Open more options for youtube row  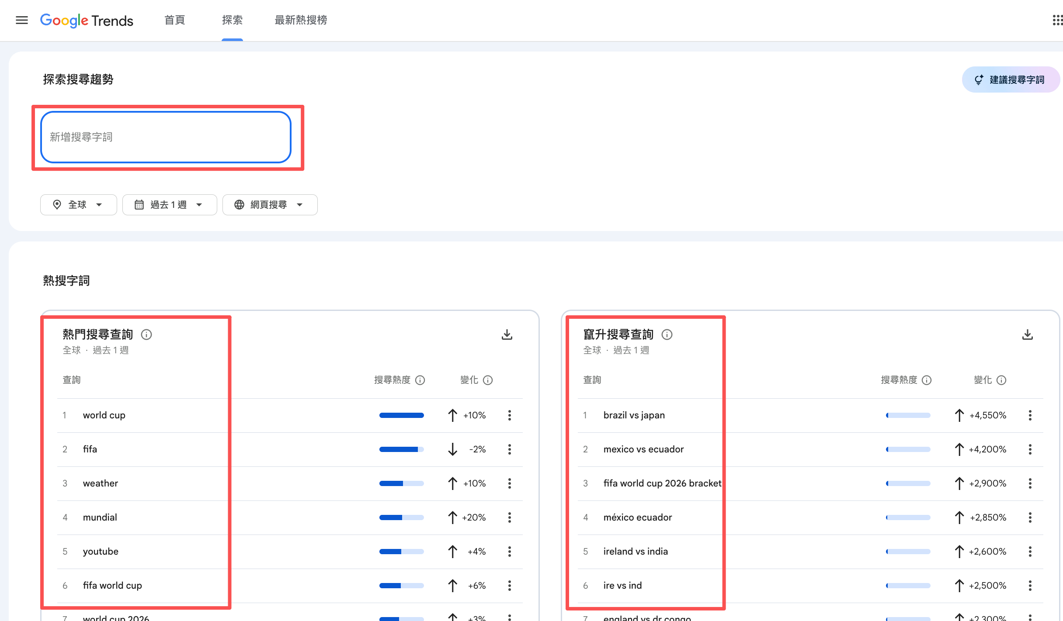pyautogui.click(x=510, y=552)
